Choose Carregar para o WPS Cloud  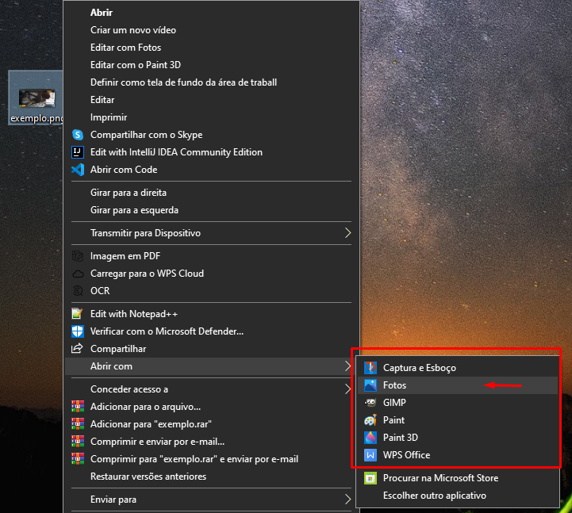(x=212, y=274)
